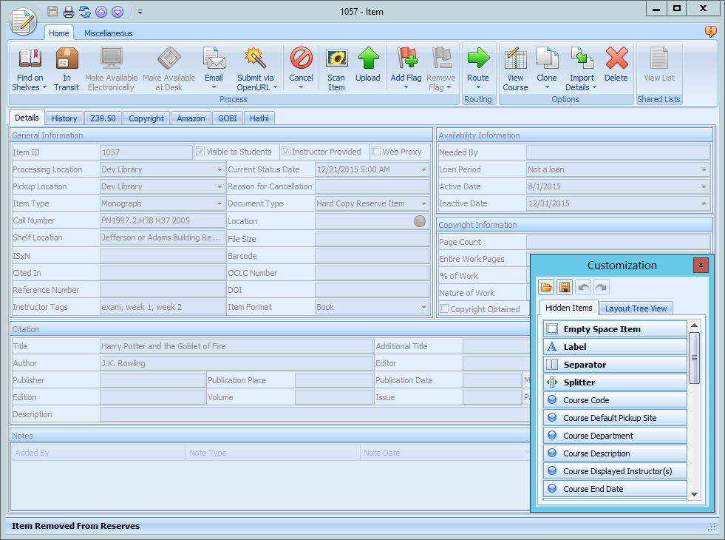Switch to the History tab
This screenshot has width=725, height=540.
coord(64,118)
